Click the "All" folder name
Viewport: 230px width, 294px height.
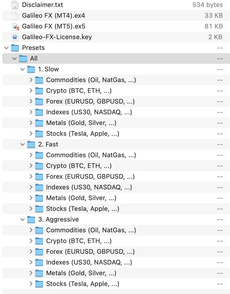pos(34,58)
